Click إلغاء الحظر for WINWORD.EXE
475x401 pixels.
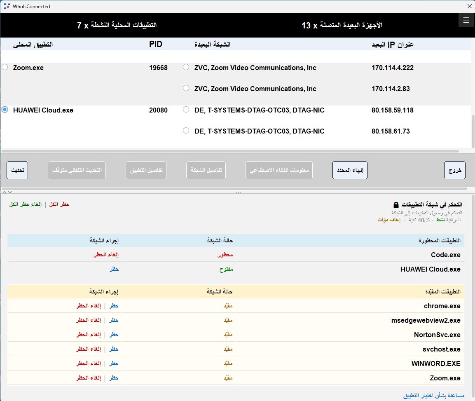pos(89,363)
